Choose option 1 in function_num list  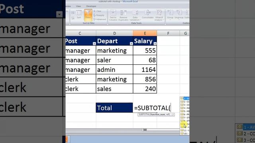point(185,99)
